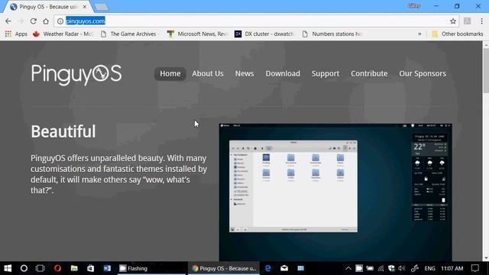Bookmark this page with the star
Viewport: 489px width, 275px height.
tap(453, 21)
